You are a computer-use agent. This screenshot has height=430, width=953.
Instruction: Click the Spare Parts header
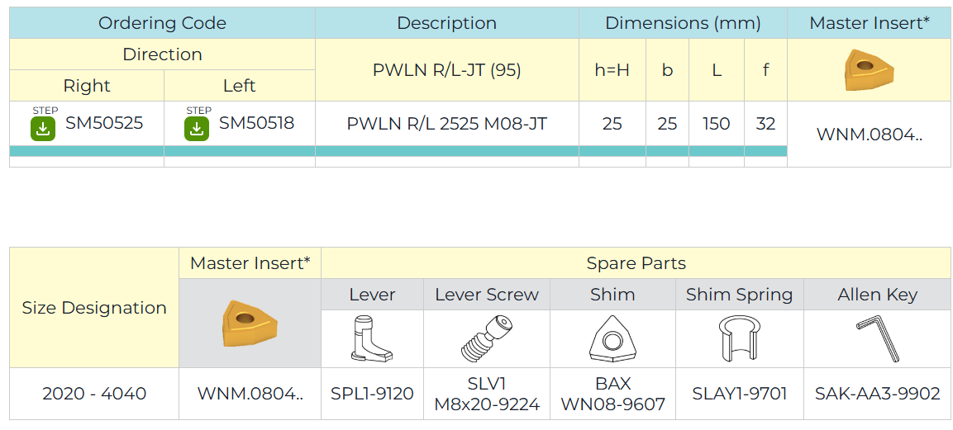pos(636,263)
